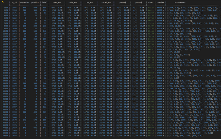Click the small yellow icon beside the header row
The width and height of the screenshot is (221, 139).
[3, 2]
